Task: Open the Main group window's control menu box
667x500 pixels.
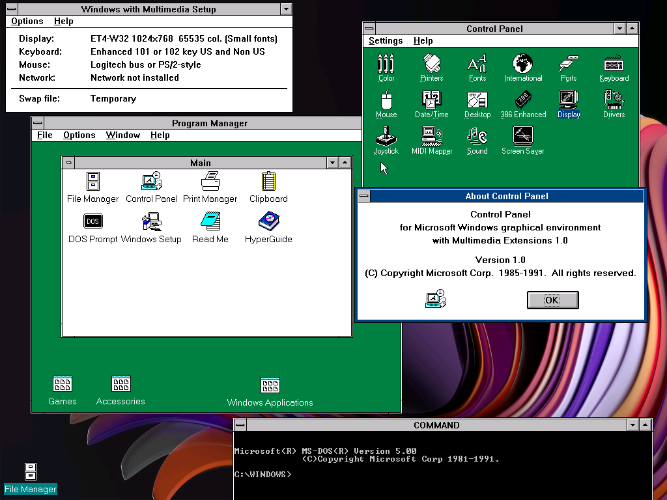Action: tap(68, 163)
